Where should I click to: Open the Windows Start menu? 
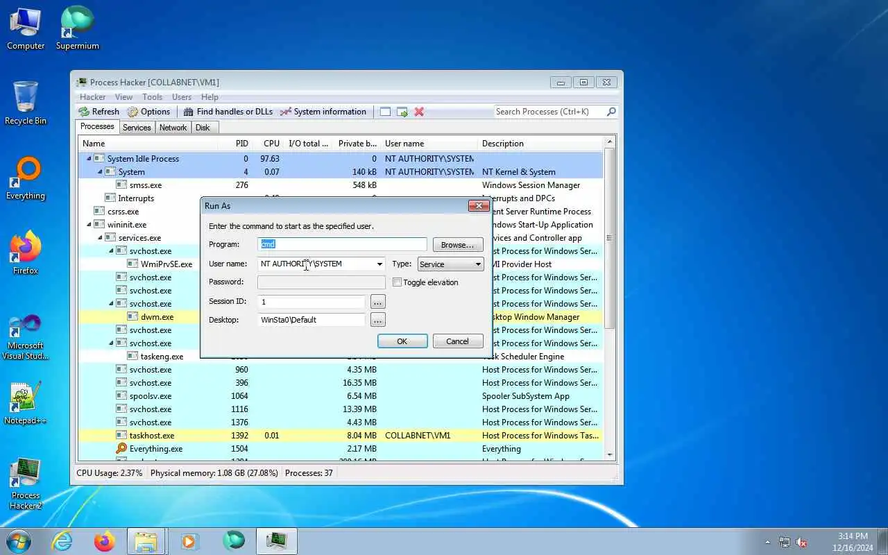(x=19, y=541)
